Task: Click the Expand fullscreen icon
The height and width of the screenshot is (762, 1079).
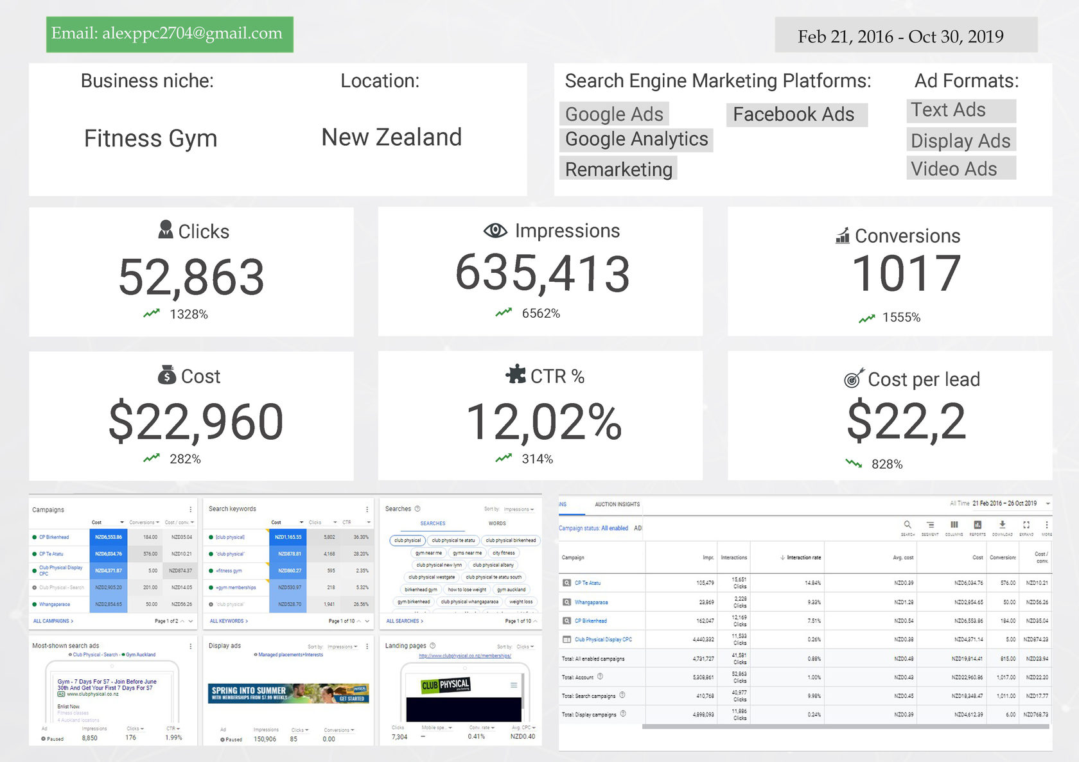Action: click(1026, 525)
